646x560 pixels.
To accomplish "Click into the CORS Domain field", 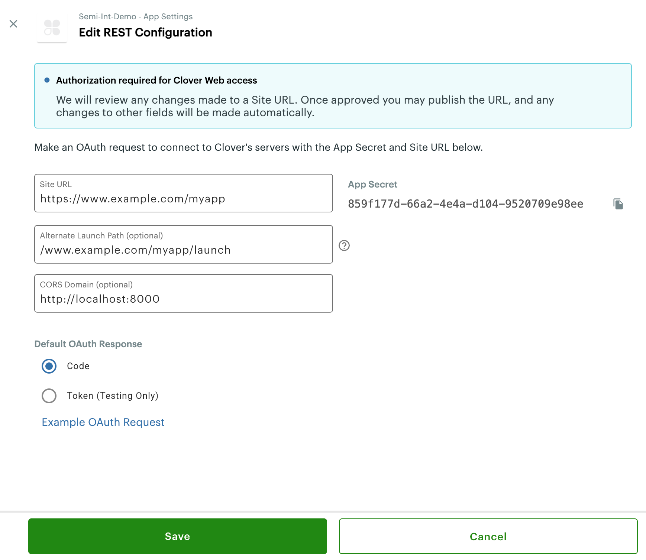I will [x=184, y=293].
